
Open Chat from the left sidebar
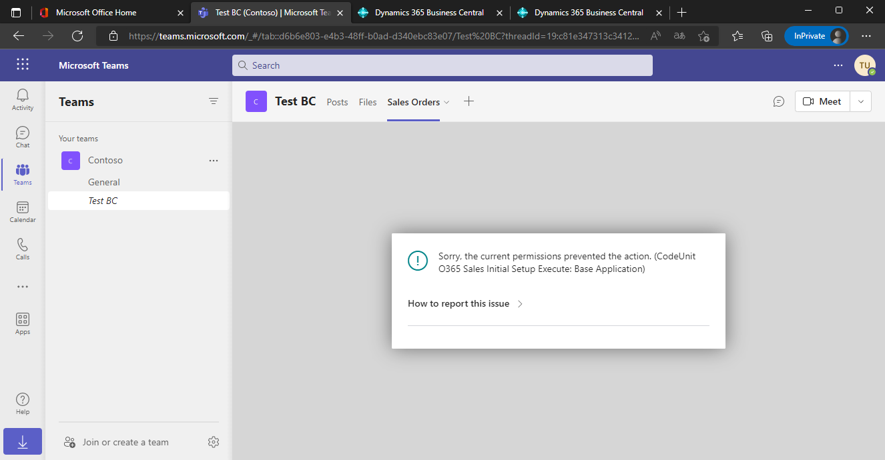[22, 137]
